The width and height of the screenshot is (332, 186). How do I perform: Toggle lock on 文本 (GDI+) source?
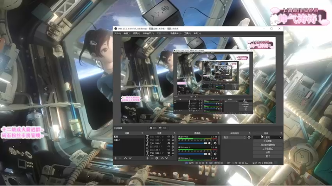click(x=173, y=143)
